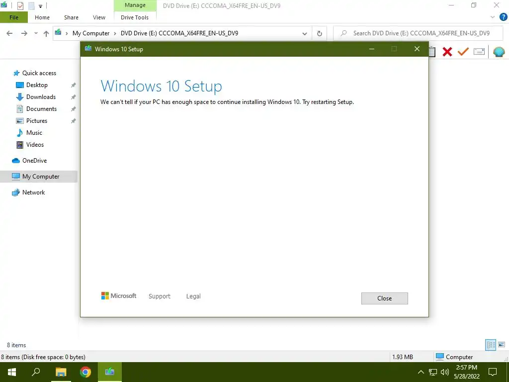Click the blue shell icon in toolbar
The height and width of the screenshot is (382, 509).
click(x=499, y=52)
